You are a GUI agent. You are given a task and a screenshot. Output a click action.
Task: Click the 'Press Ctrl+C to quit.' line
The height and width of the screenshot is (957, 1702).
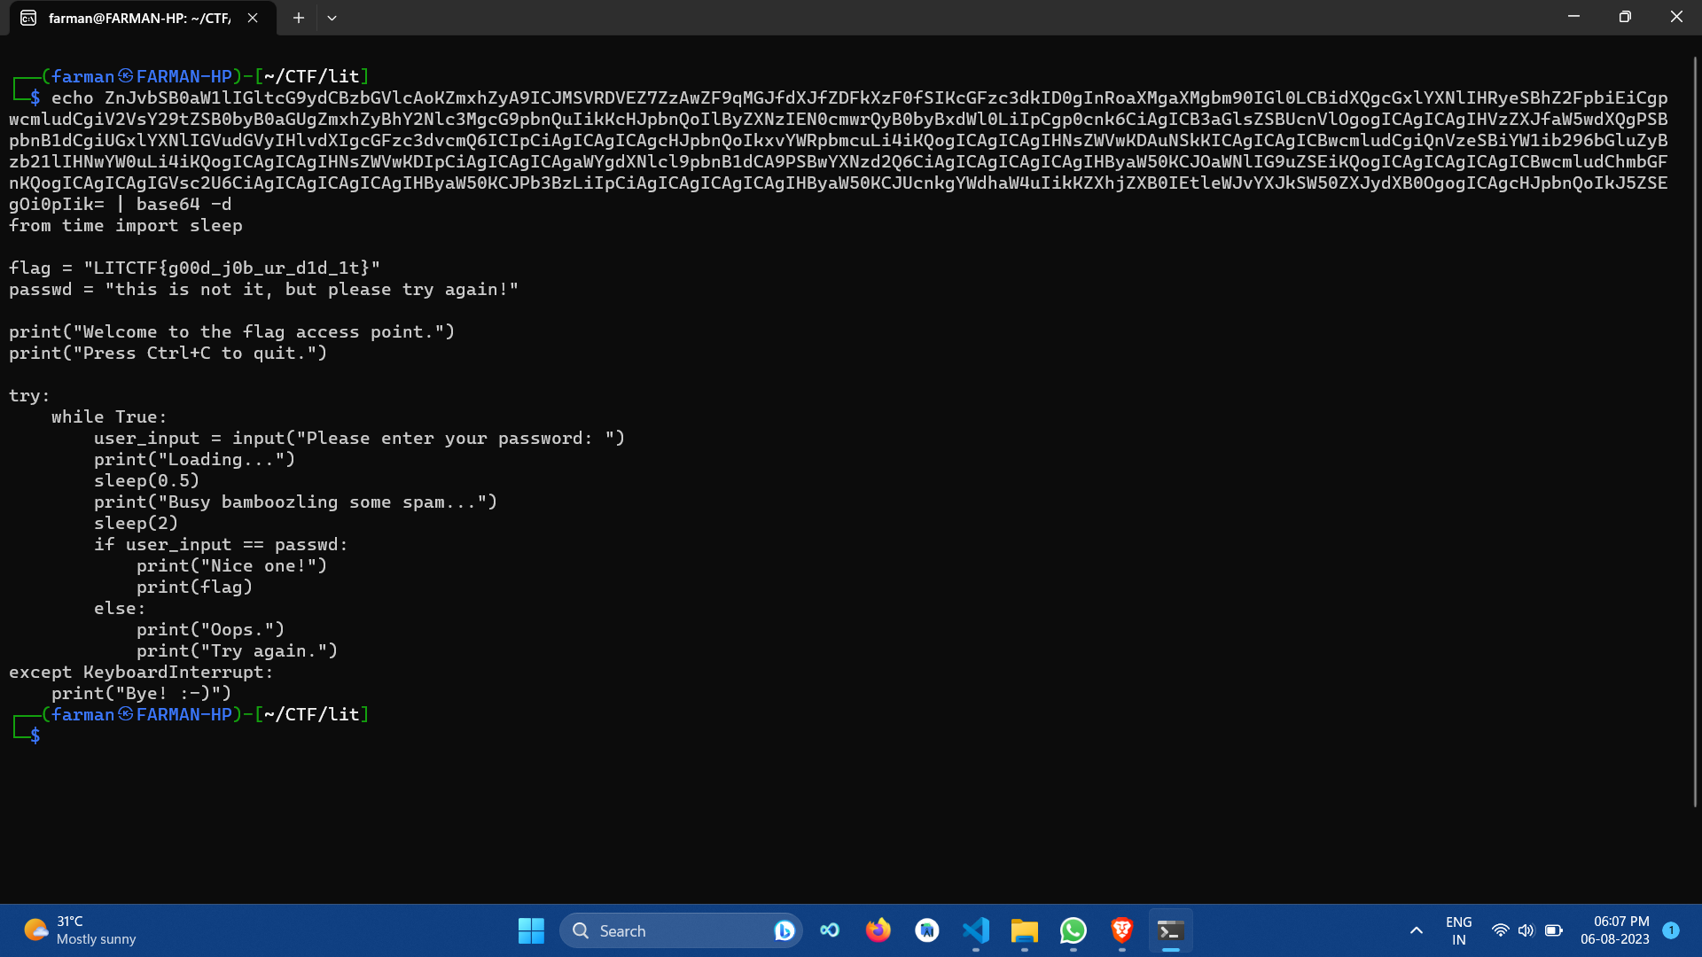pyautogui.click(x=168, y=353)
